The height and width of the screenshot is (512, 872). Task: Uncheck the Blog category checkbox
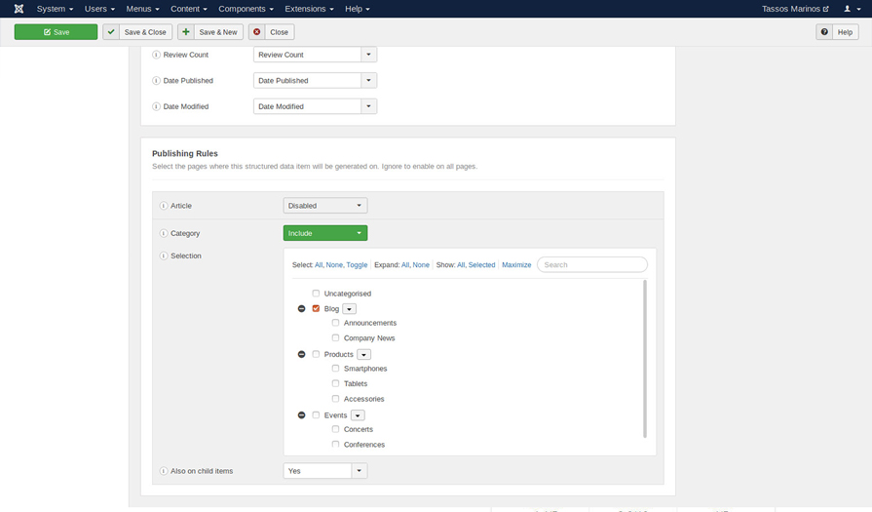point(316,309)
